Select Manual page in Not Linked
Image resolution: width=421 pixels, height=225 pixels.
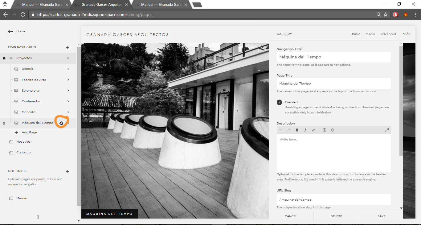22,198
